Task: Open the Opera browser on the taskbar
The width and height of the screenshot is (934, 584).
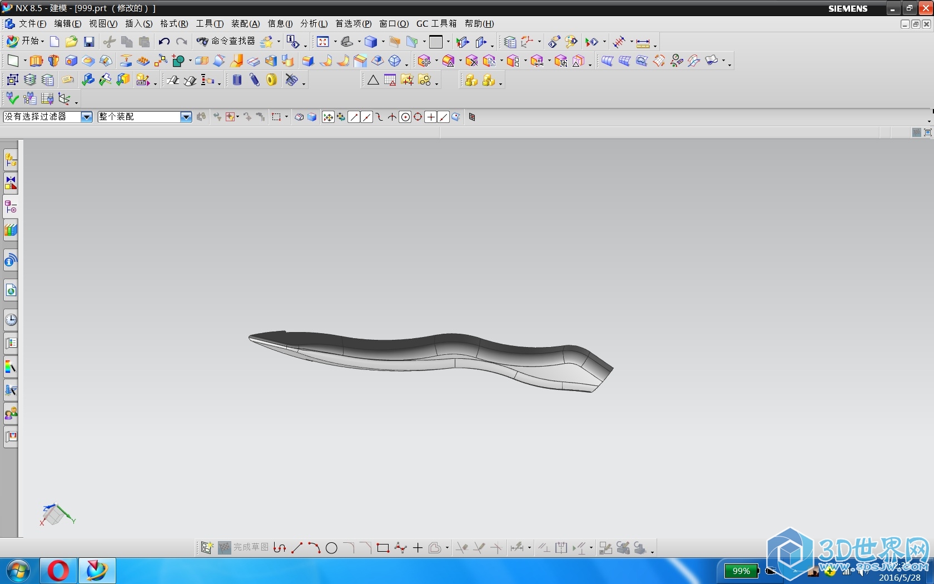Action: point(58,571)
